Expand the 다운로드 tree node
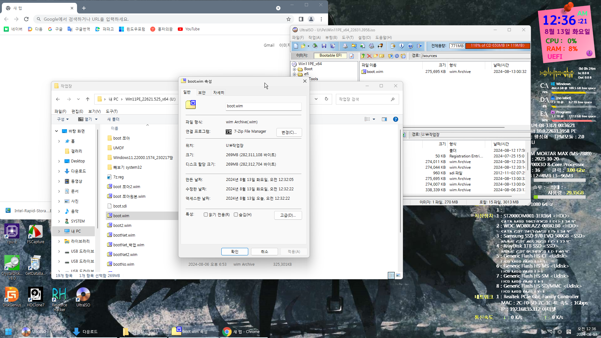The height and width of the screenshot is (338, 601). pos(59,171)
